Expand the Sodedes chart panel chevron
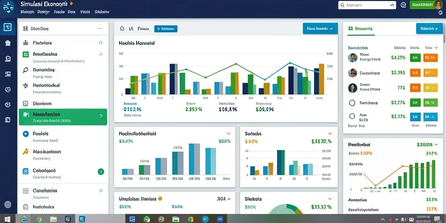The height and width of the screenshot is (223, 446). (330, 133)
